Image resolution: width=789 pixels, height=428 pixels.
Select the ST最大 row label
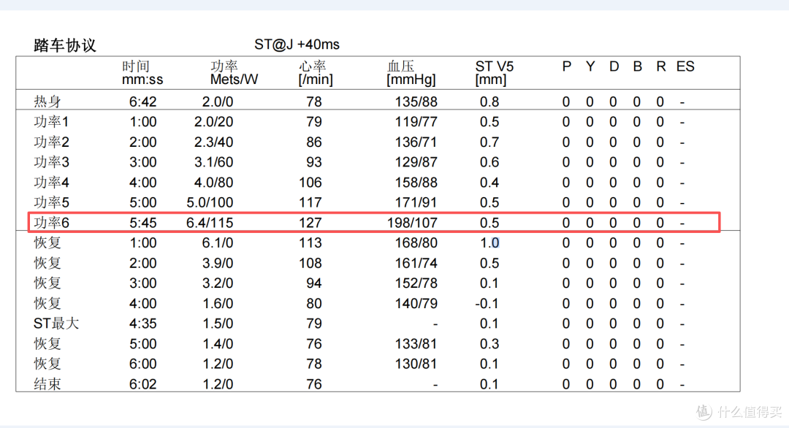[x=56, y=324]
